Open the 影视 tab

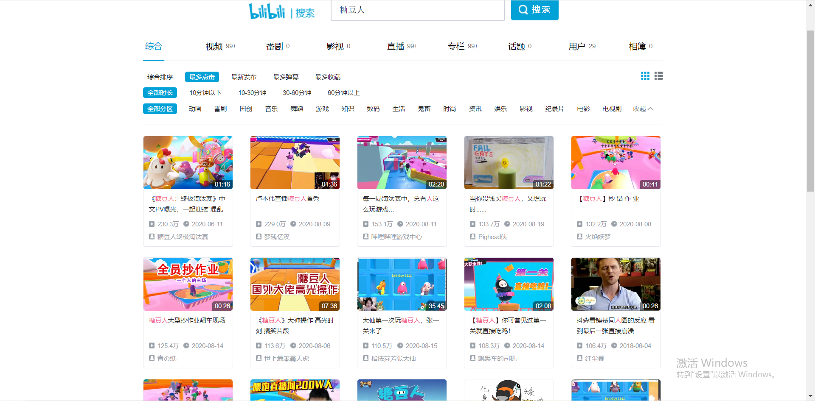(x=338, y=46)
